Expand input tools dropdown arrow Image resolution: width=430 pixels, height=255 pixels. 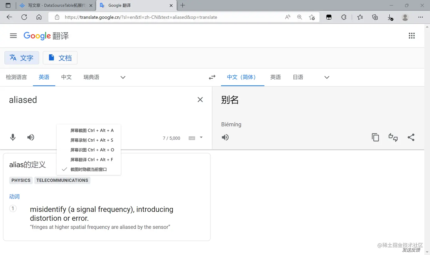[201, 137]
